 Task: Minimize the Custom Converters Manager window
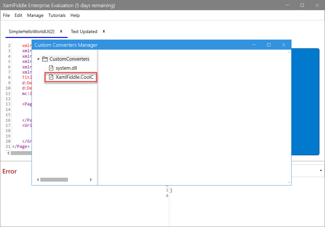coord(254,45)
